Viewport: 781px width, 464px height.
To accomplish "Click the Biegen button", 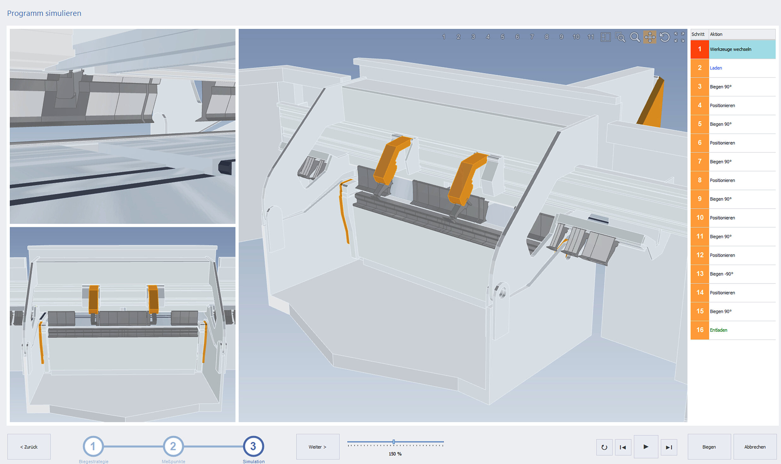I will pyautogui.click(x=709, y=447).
